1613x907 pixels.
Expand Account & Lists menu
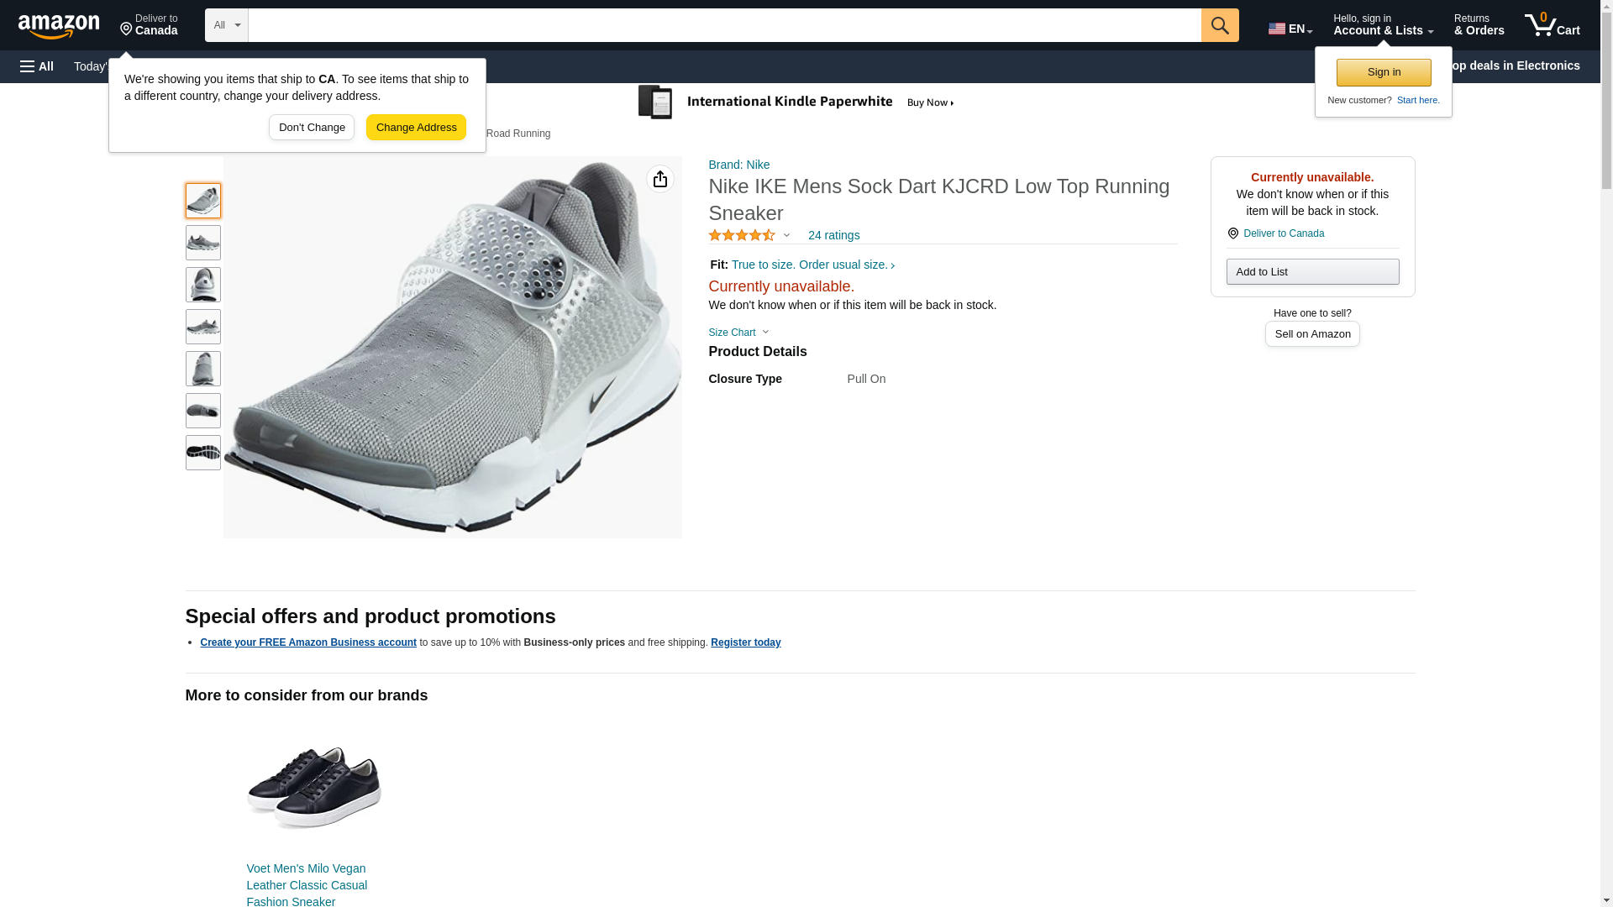[1383, 25]
